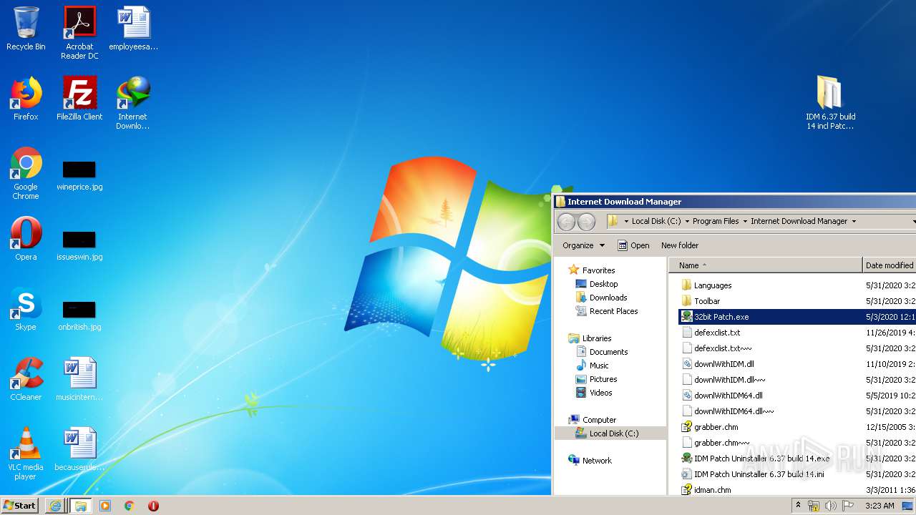Viewport: 916px width, 515px height.
Task: Open the volume control in system tray
Action: (831, 506)
